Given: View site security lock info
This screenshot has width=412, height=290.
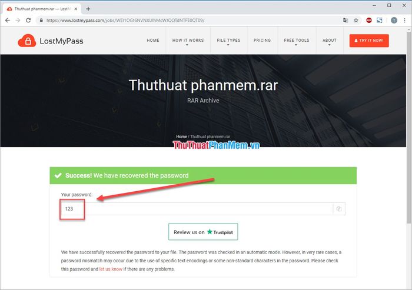Looking at the screenshot, I should [41, 20].
